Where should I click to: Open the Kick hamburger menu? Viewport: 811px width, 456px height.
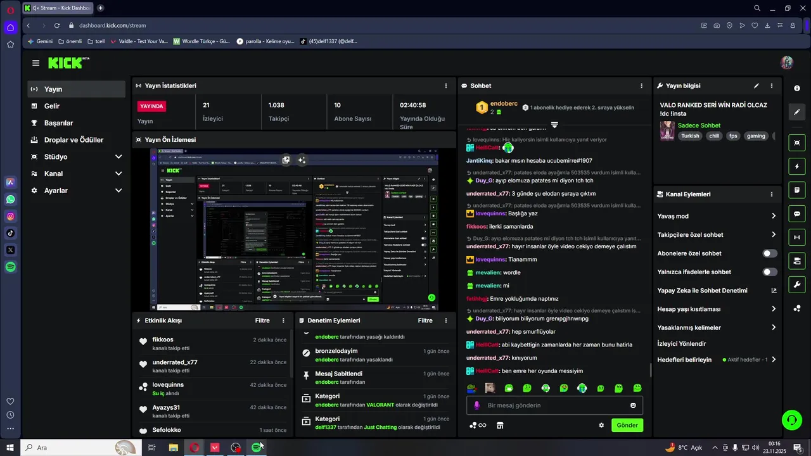pyautogui.click(x=35, y=63)
